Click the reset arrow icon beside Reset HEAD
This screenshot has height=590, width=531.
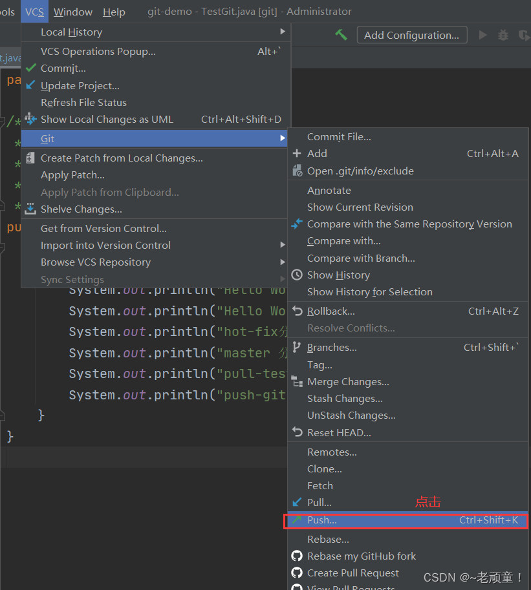click(297, 432)
